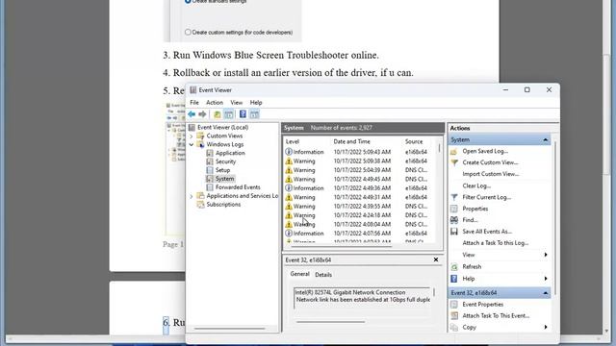Click the event description horizontal scrollbar

point(330,322)
